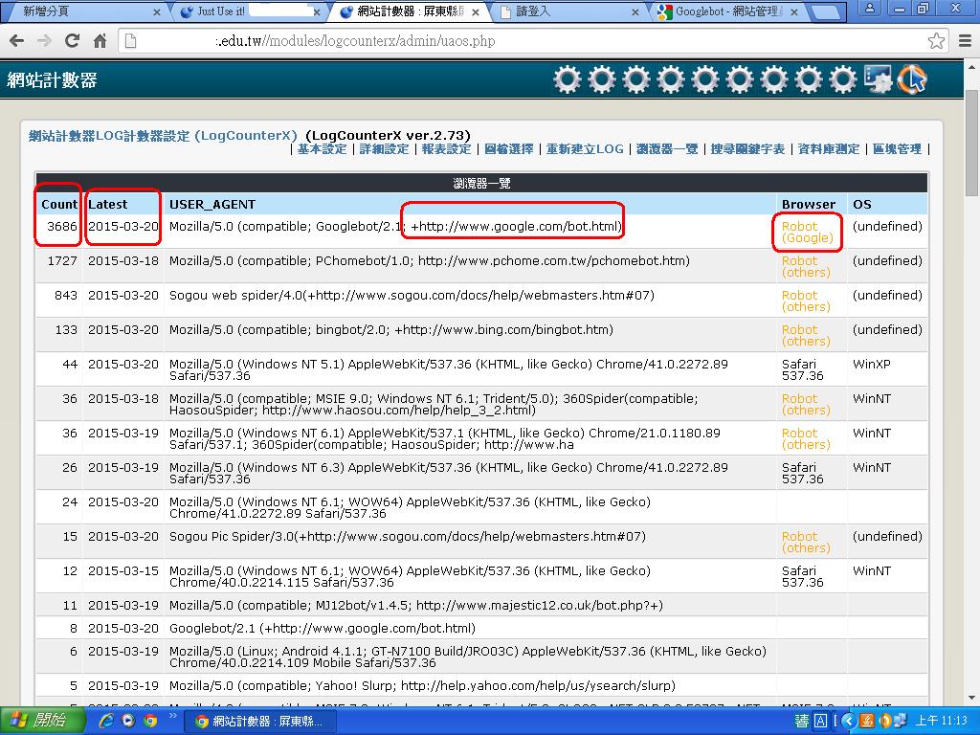Switch to the Googlebot browser tab
The width and height of the screenshot is (980, 735).
pos(727,12)
